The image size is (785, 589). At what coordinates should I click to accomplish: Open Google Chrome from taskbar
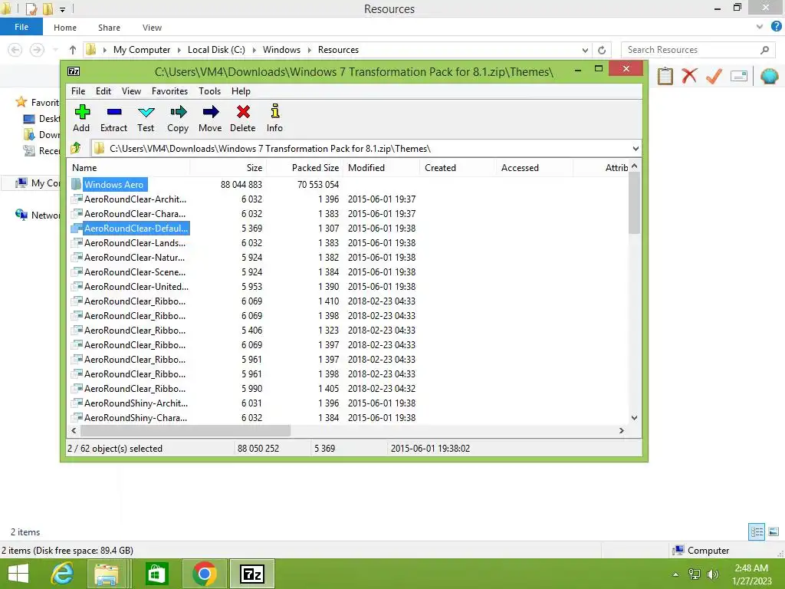point(204,574)
